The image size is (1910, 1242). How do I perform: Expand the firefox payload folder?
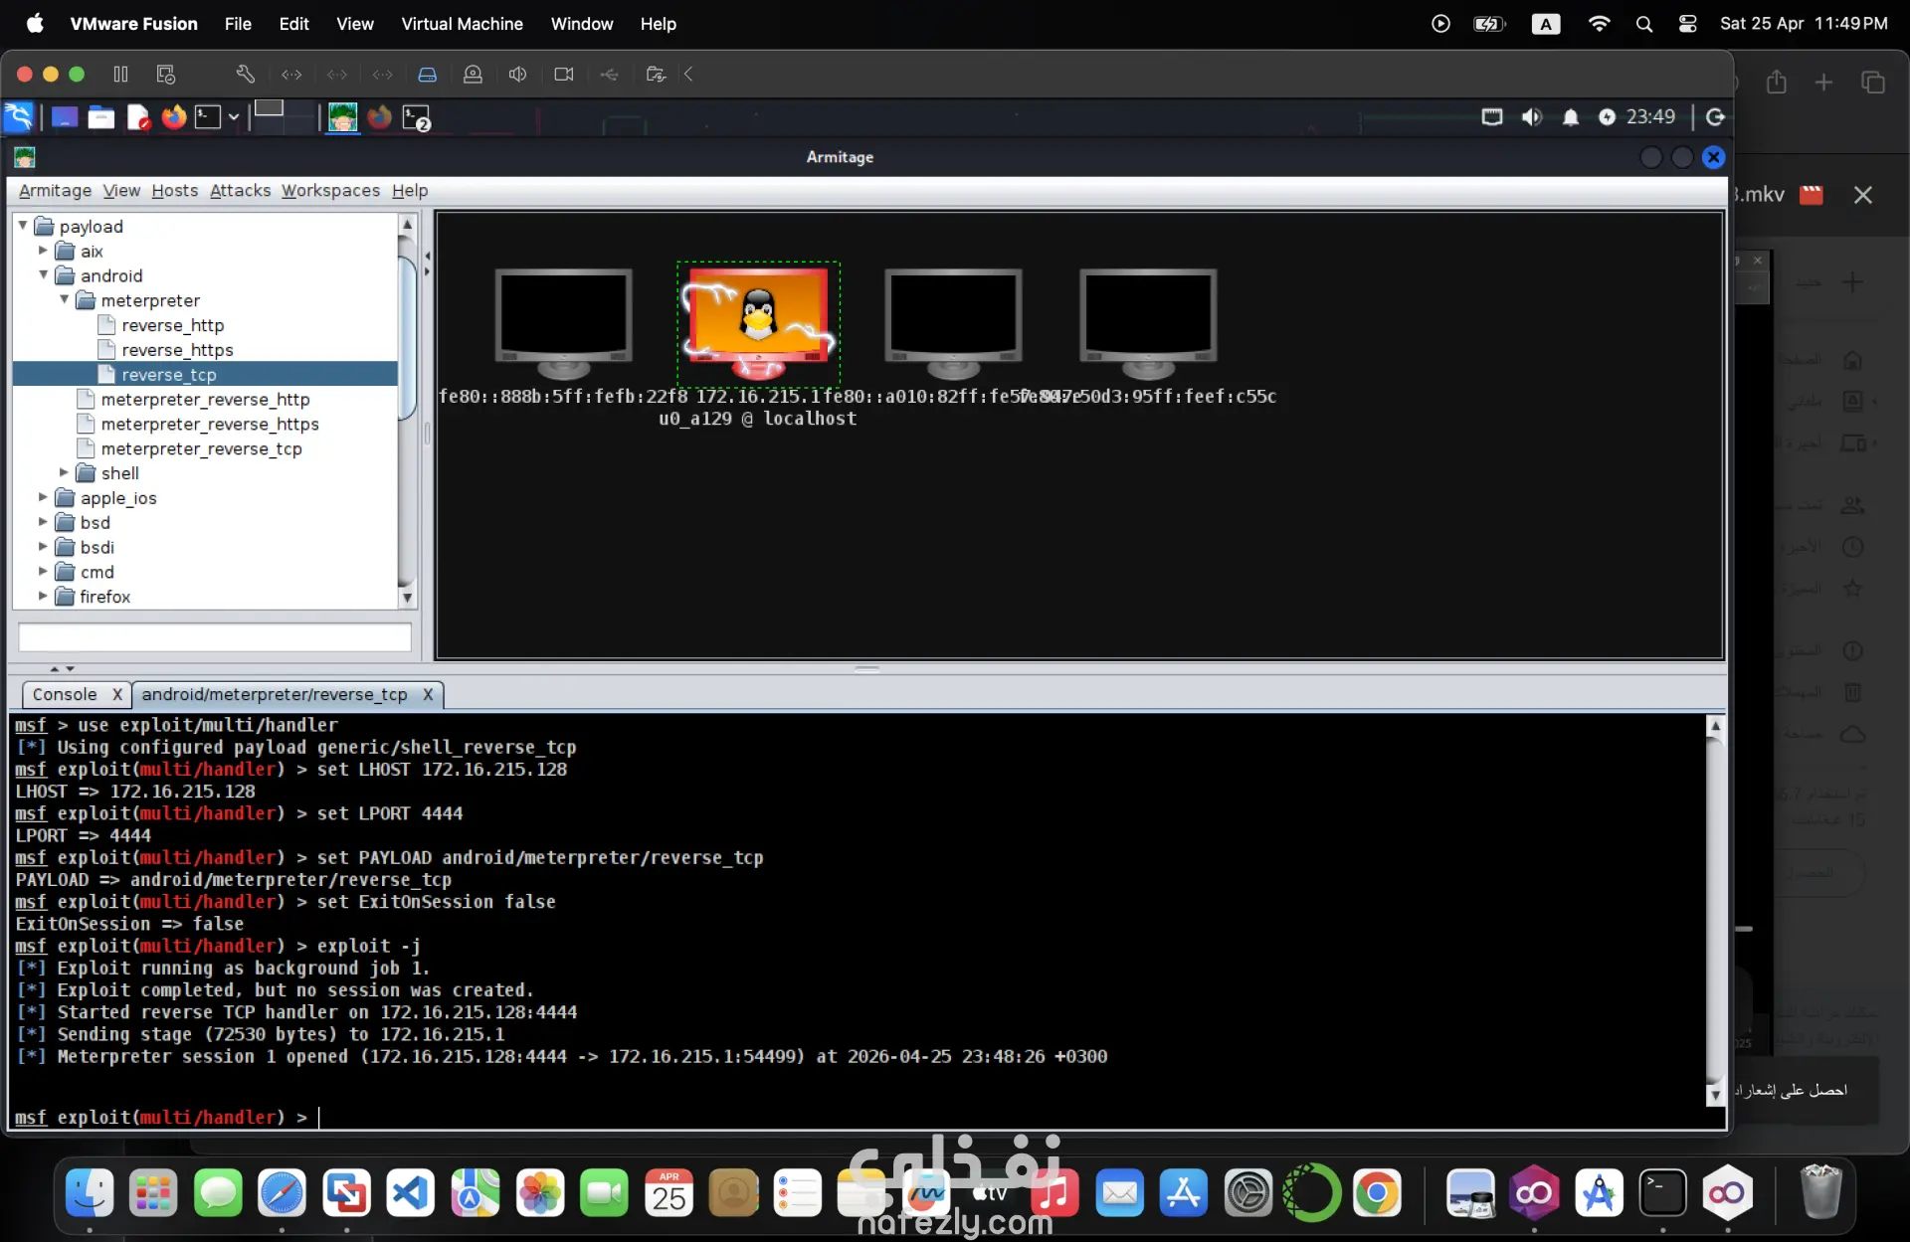(x=43, y=596)
